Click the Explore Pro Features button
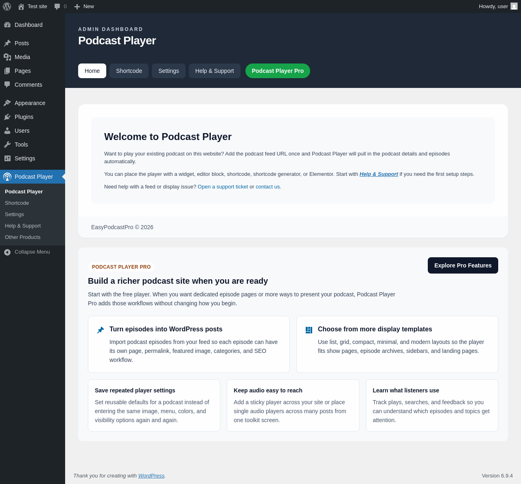This screenshot has height=484, width=521. [463, 265]
